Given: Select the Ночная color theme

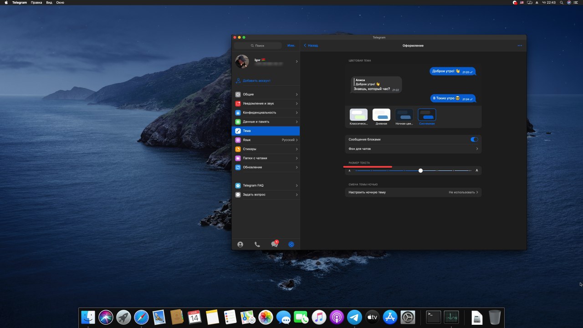Looking at the screenshot, I should click(x=404, y=117).
